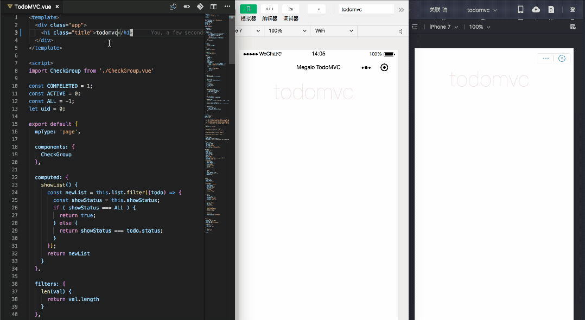Click the document icon in right IDE toolbar
This screenshot has width=585, height=320.
point(551,10)
